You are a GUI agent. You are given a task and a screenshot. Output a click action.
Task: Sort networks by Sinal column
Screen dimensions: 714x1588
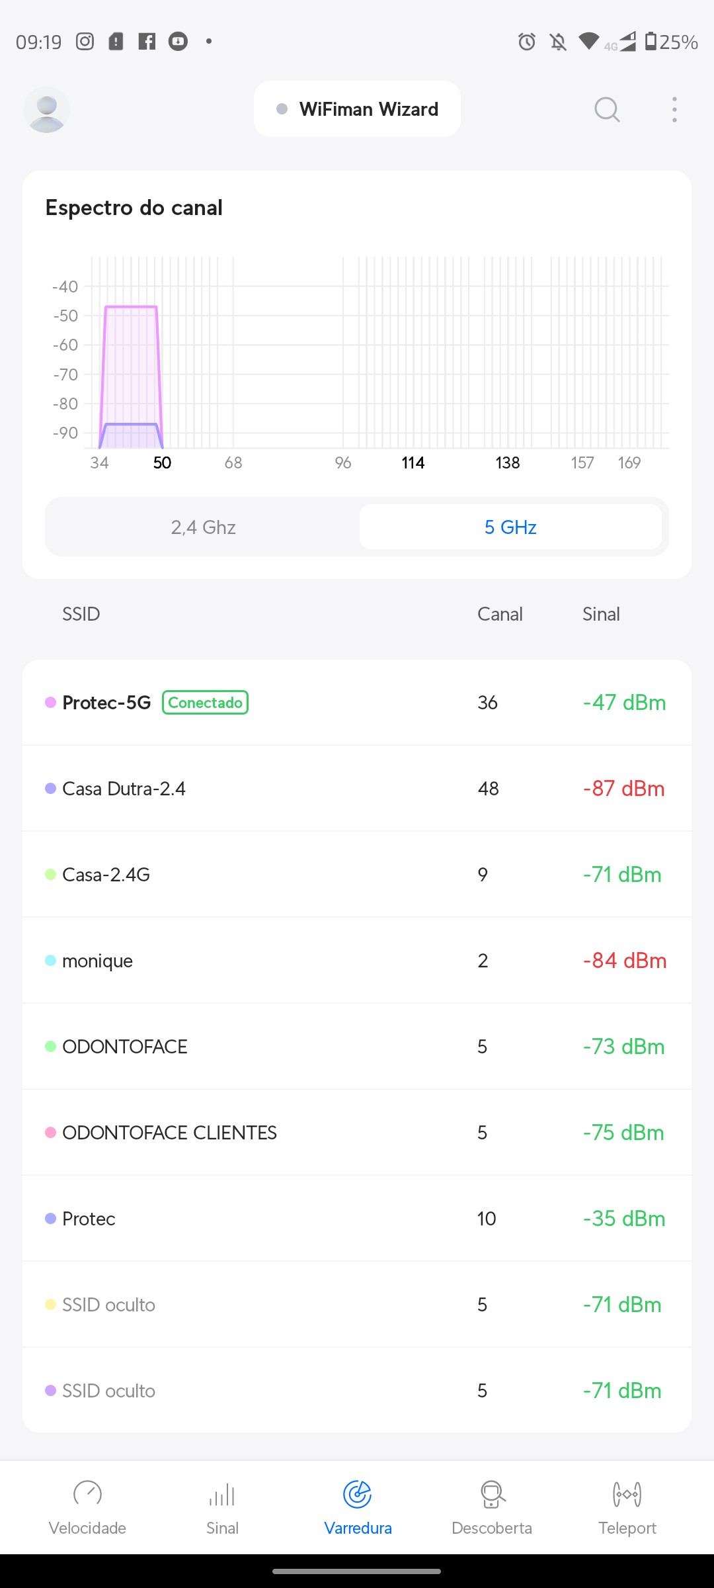601,614
